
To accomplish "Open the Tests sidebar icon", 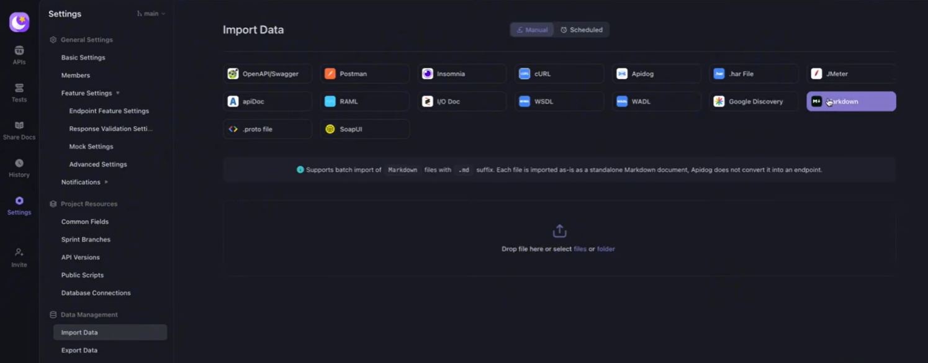I will click(19, 92).
